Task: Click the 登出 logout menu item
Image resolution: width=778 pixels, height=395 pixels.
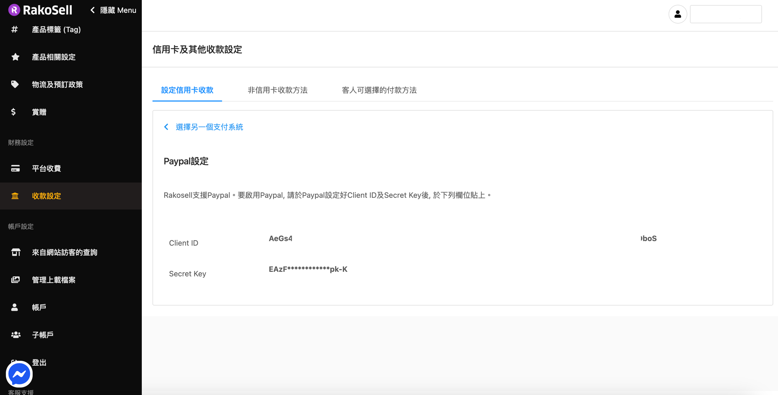Action: [39, 362]
